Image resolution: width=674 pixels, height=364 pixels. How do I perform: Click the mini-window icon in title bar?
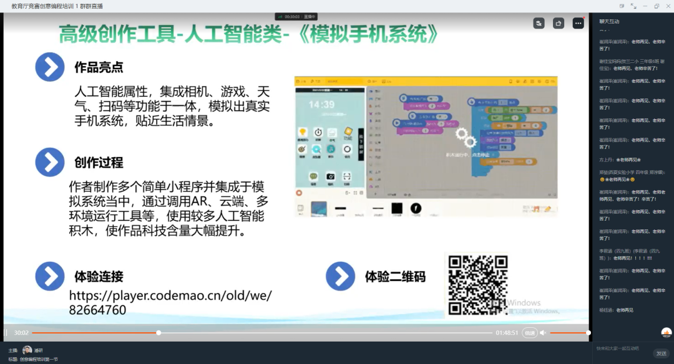(622, 6)
